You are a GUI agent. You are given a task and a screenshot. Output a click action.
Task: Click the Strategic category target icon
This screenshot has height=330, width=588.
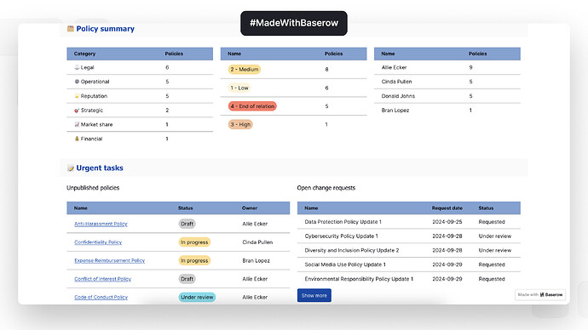[x=77, y=111]
